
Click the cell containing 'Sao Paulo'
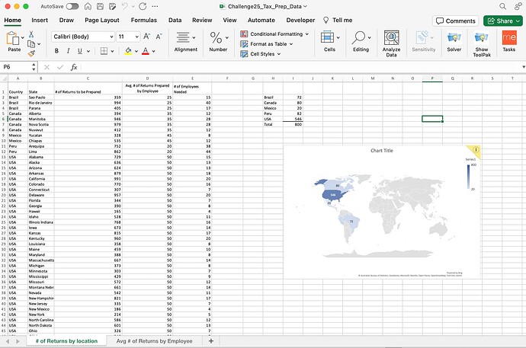coord(41,97)
